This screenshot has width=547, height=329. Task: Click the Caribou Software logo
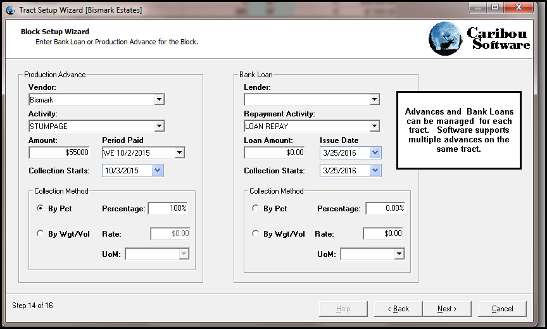click(479, 39)
